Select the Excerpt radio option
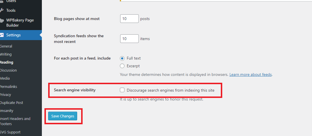This screenshot has height=136, width=312. [122, 66]
